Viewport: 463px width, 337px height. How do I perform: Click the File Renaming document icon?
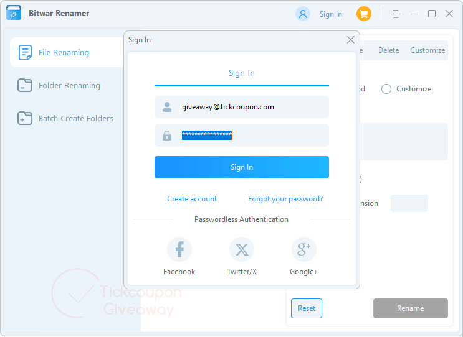[x=25, y=52]
